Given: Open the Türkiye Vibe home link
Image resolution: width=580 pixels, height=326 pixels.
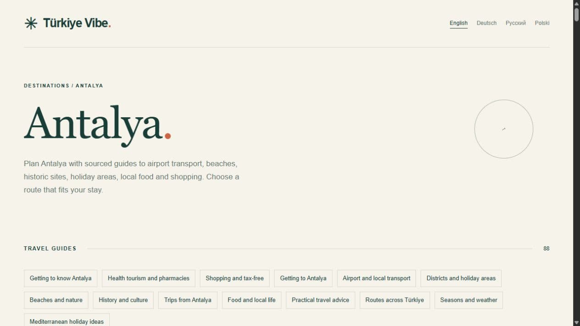Looking at the screenshot, I should [x=67, y=23].
